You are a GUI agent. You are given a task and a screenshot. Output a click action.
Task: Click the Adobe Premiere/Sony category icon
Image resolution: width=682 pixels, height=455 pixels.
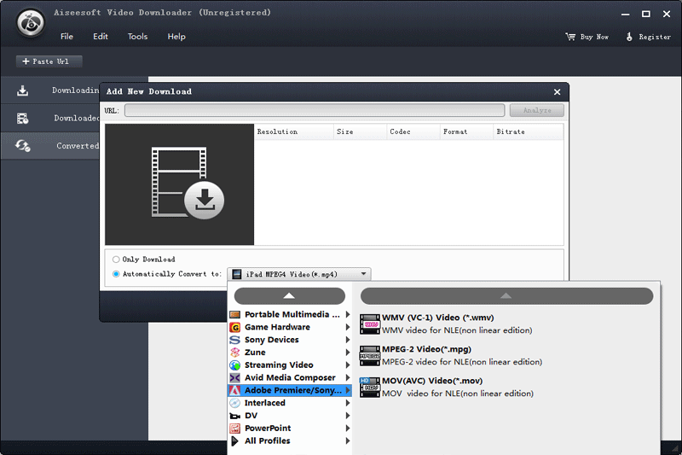click(235, 390)
